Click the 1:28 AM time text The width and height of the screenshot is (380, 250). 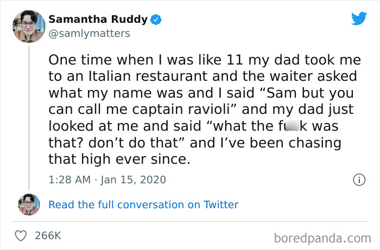click(70, 180)
